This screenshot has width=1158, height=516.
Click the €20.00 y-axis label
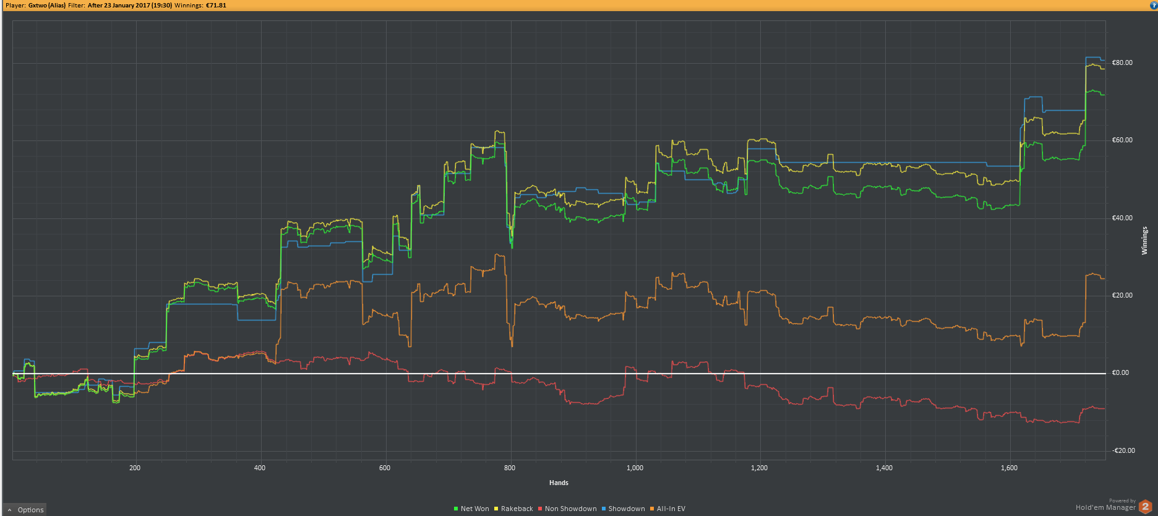pyautogui.click(x=1122, y=296)
